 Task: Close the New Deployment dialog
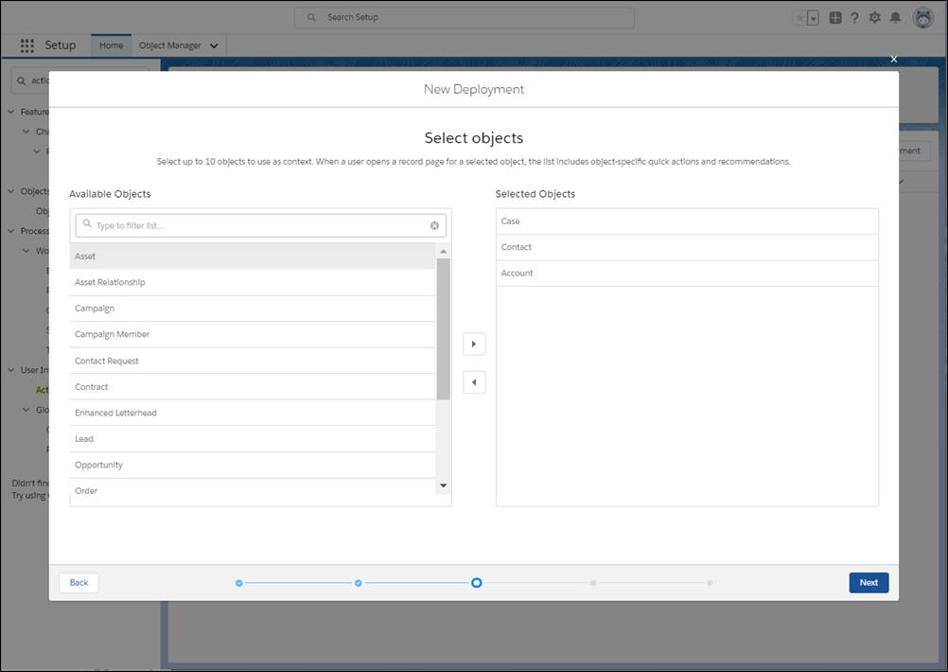click(893, 59)
